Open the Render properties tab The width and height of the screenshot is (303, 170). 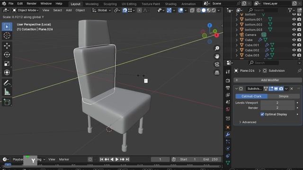[x=228, y=80]
